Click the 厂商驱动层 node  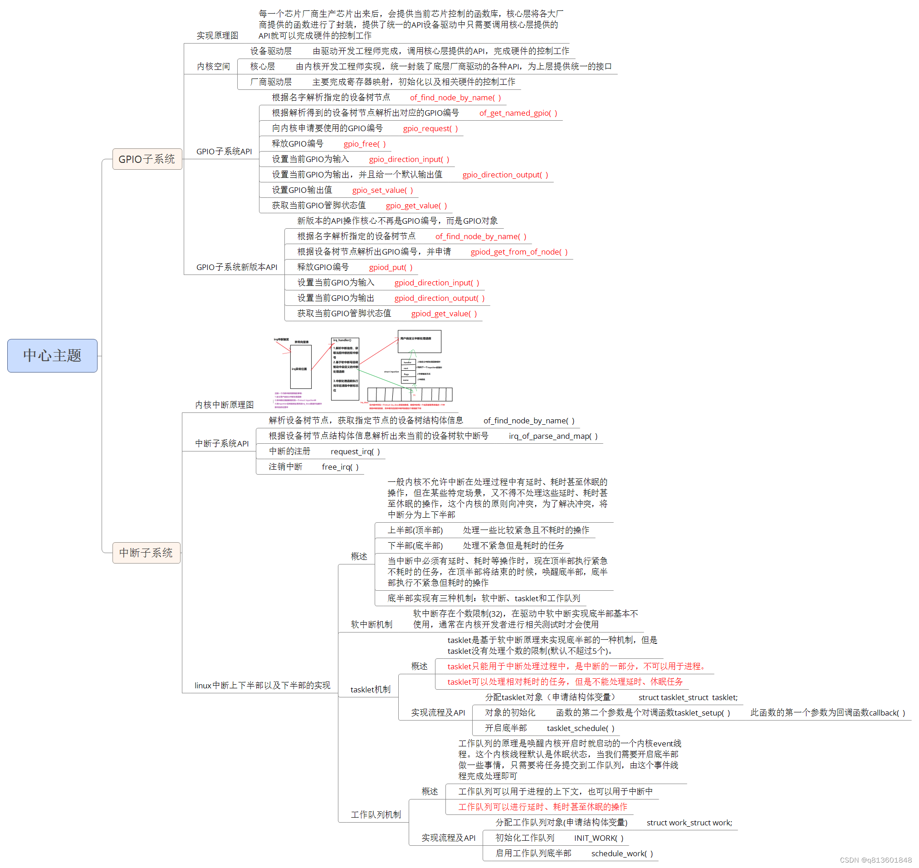(x=271, y=82)
